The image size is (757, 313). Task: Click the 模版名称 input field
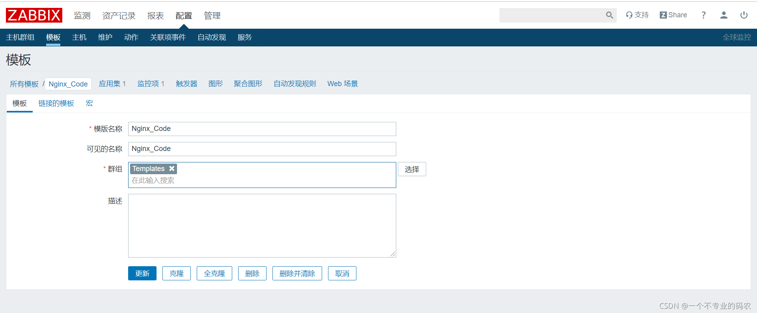pos(262,129)
